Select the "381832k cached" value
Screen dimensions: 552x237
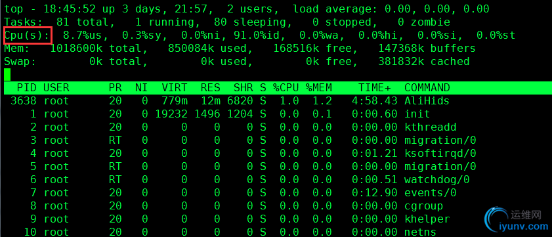coord(424,62)
